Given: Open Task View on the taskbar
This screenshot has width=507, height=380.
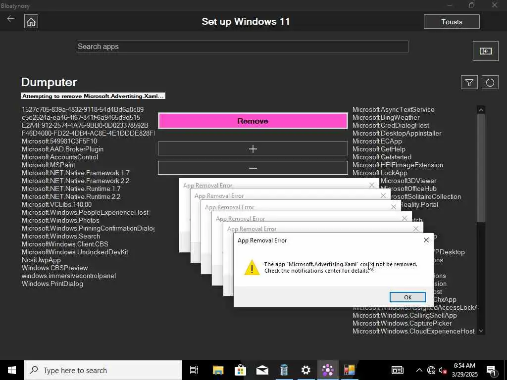Looking at the screenshot, I should pos(194,370).
